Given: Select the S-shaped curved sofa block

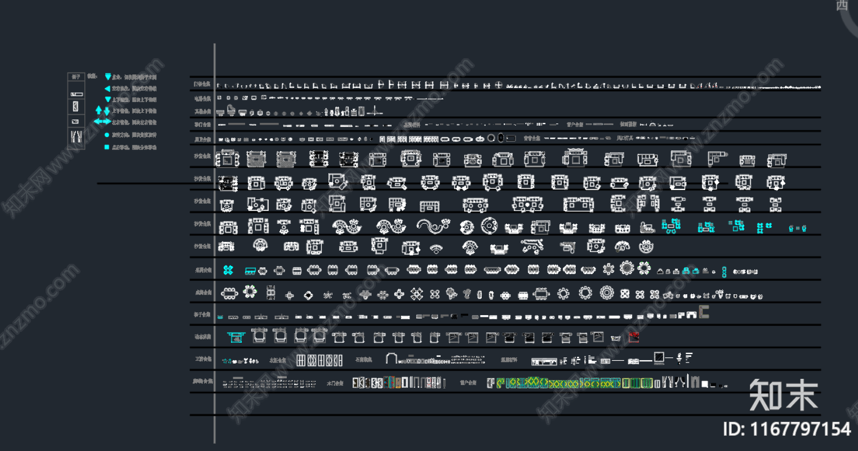Looking at the screenshot, I should [433, 227].
